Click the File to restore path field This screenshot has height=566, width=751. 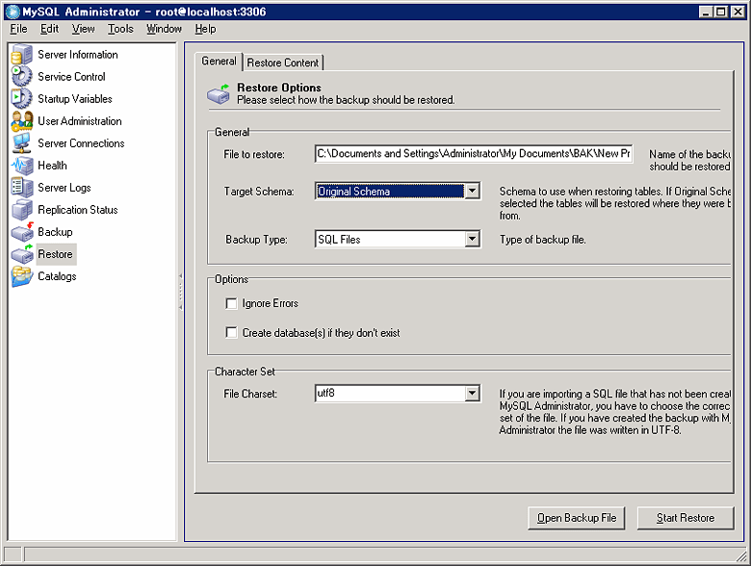pyautogui.click(x=474, y=154)
